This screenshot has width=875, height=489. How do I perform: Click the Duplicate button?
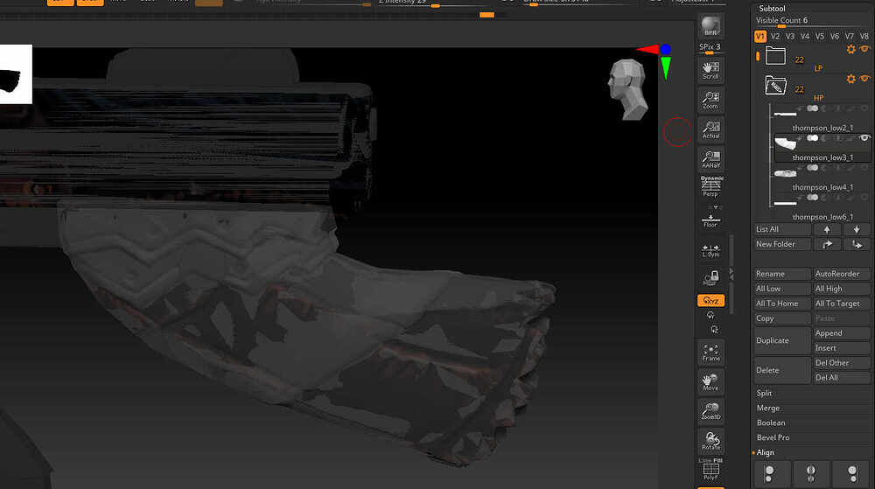pyautogui.click(x=782, y=340)
